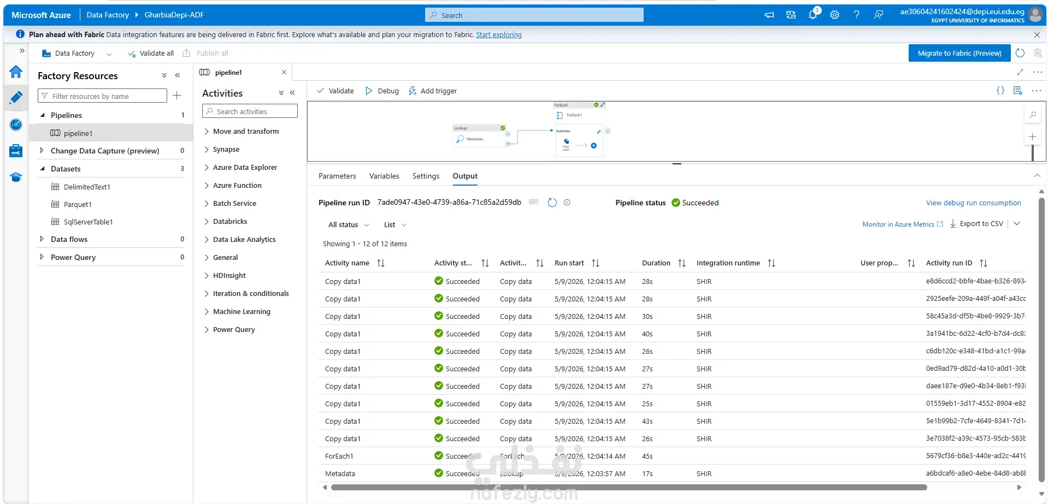Expand the Data flows section

pos(42,239)
